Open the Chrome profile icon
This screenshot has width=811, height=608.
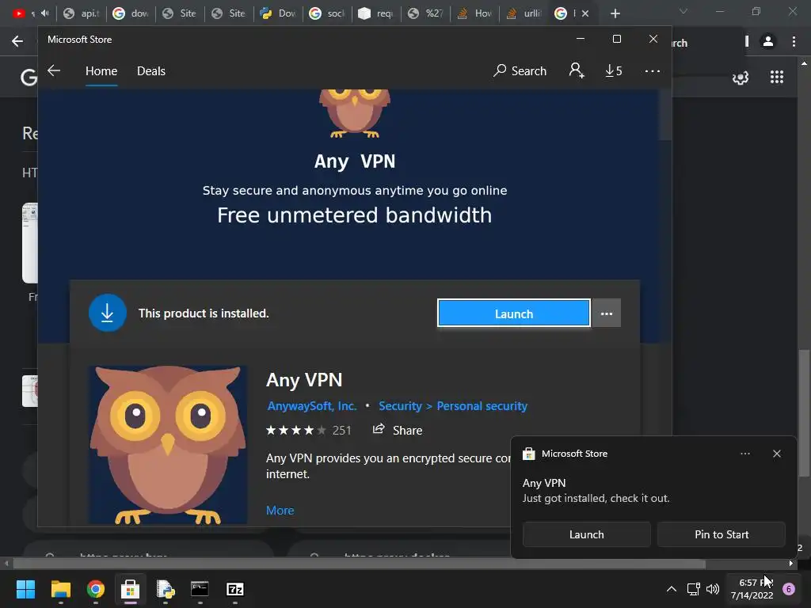768,41
